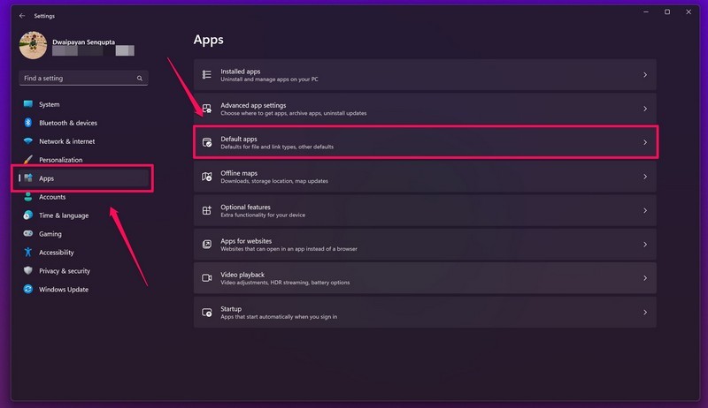This screenshot has width=708, height=408.
Task: Open the Windows Update sync icon
Action: pyautogui.click(x=28, y=290)
